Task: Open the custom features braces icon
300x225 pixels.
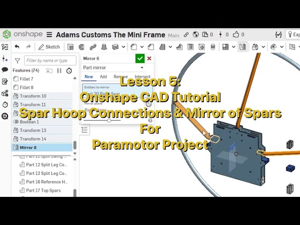Action: click(x=278, y=35)
